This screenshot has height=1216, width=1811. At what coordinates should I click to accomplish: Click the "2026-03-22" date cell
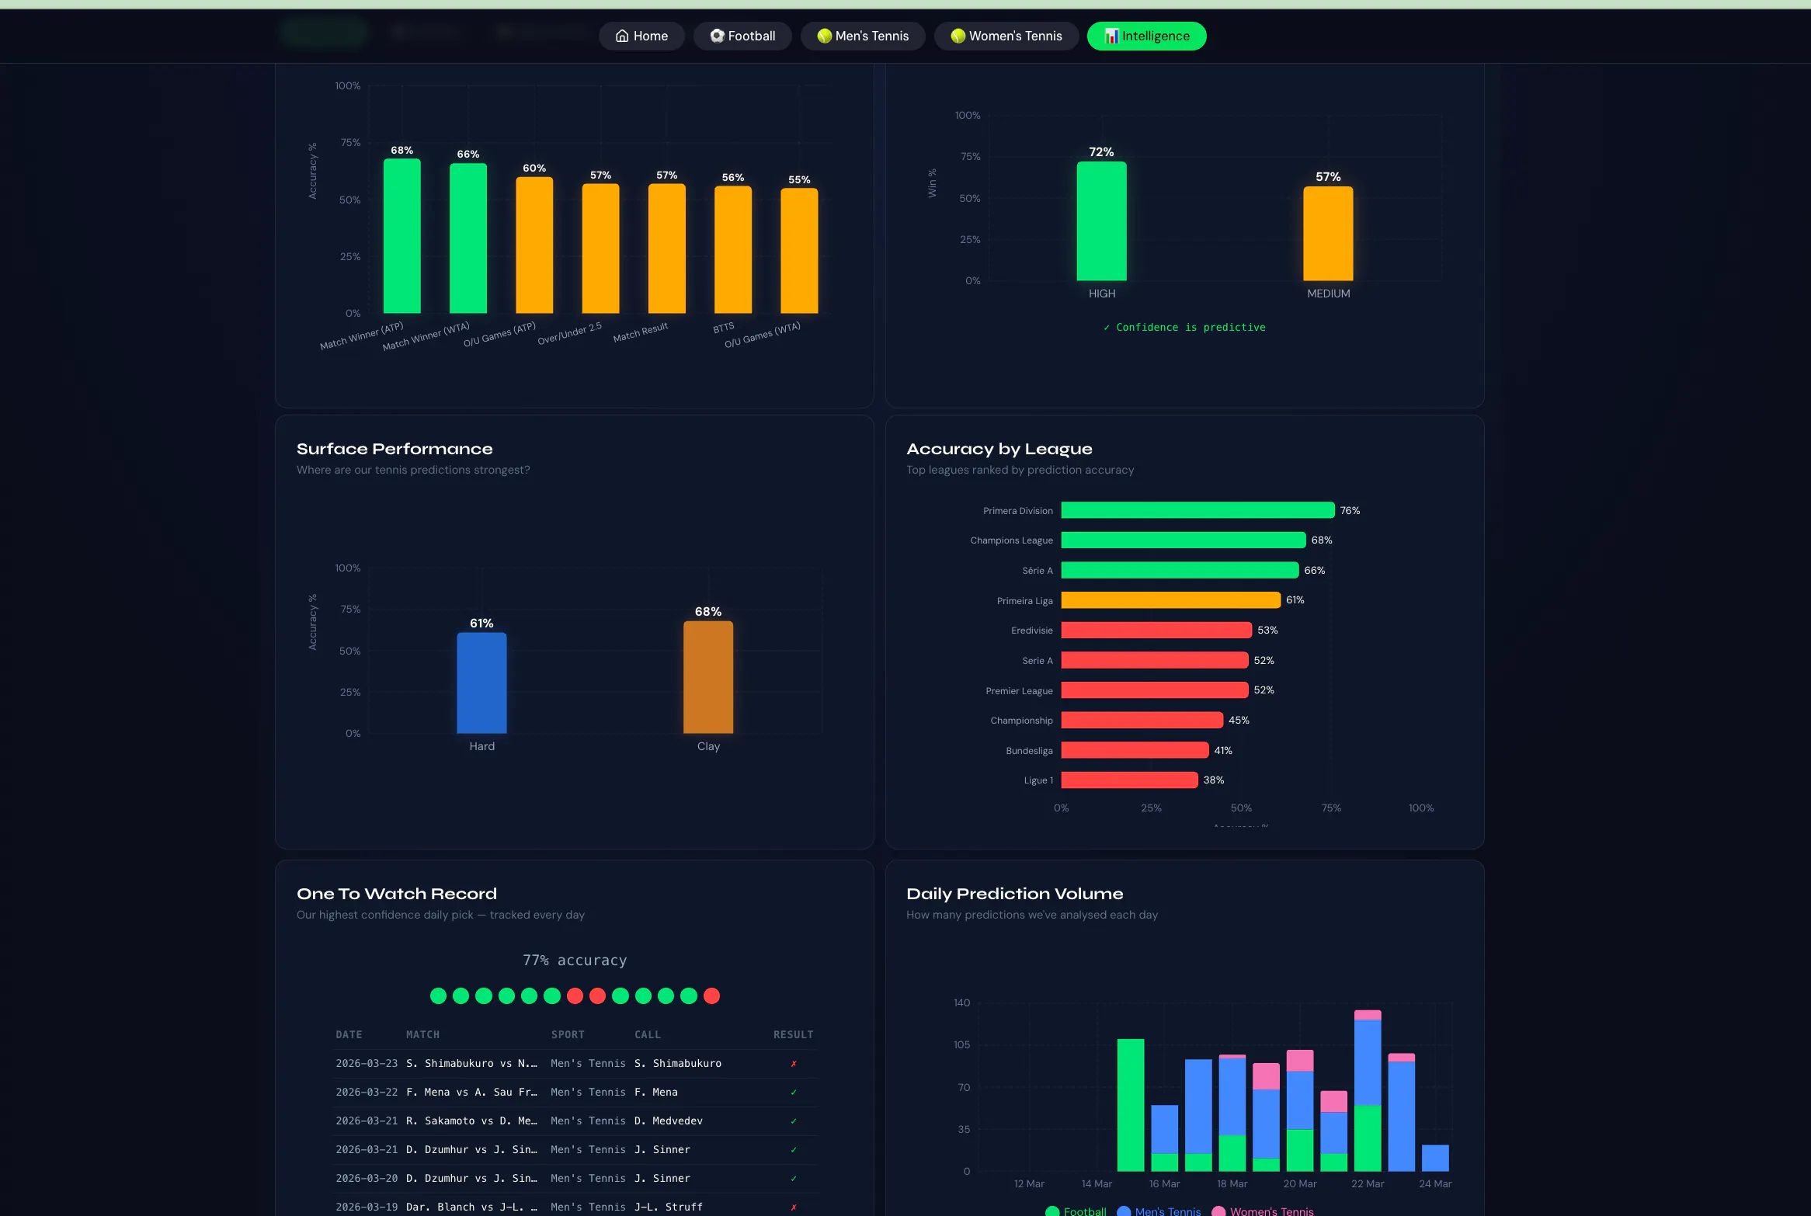click(367, 1093)
